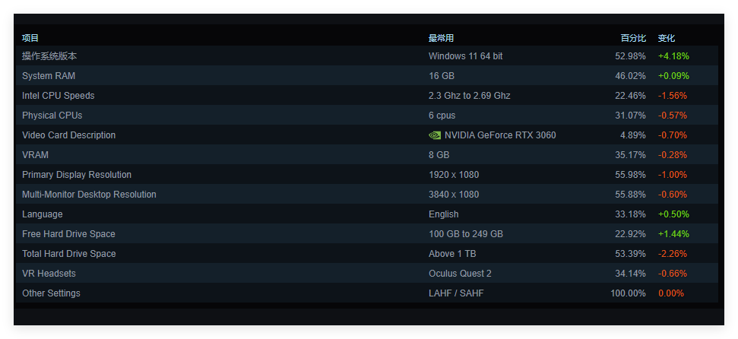738x339 pixels.
Task: Open the Total Hard Drive Space row
Action: coord(367,254)
